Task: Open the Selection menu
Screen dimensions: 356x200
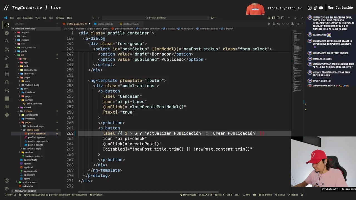Action: 28,18
